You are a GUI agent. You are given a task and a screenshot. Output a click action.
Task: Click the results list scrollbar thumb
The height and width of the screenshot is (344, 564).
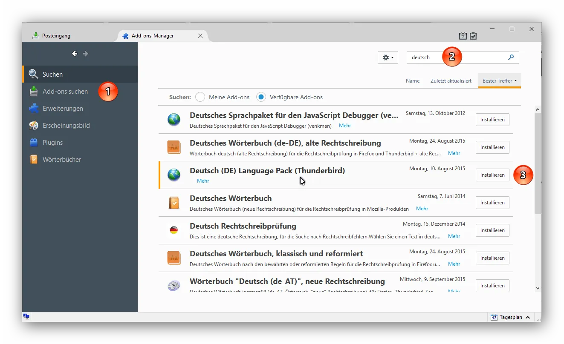pyautogui.click(x=538, y=163)
